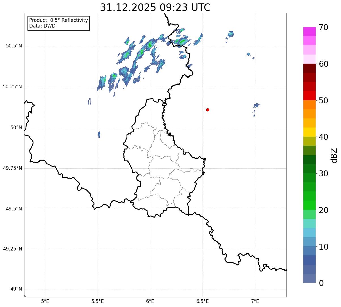This screenshot has height=307, width=341.
Task: Click the grey-blue bottom colorbar segment
Action: pos(310,278)
